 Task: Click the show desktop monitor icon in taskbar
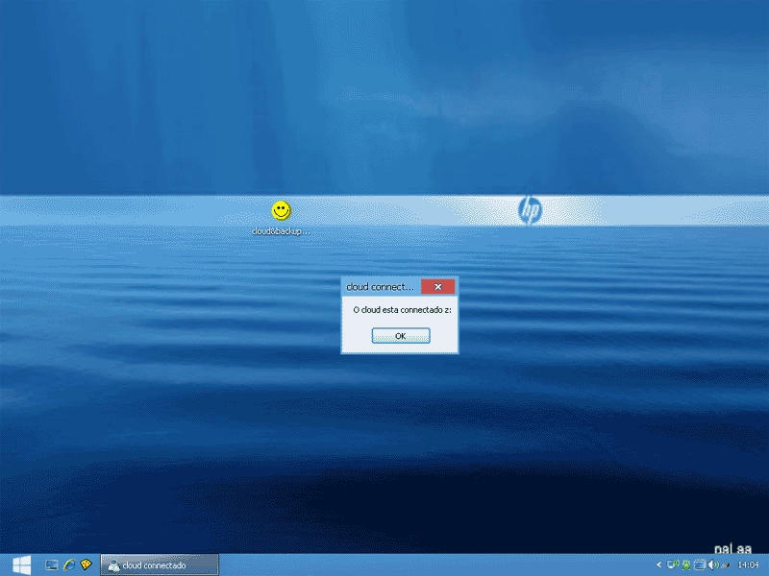(x=52, y=565)
